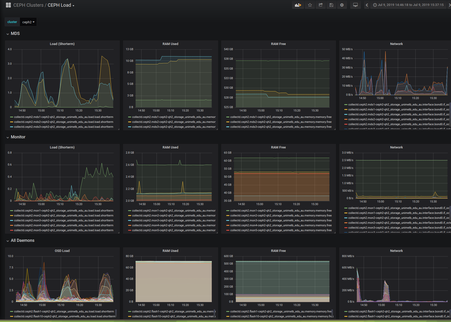
Task: Open All Daemons Network panel title
Action: pyautogui.click(x=396, y=251)
